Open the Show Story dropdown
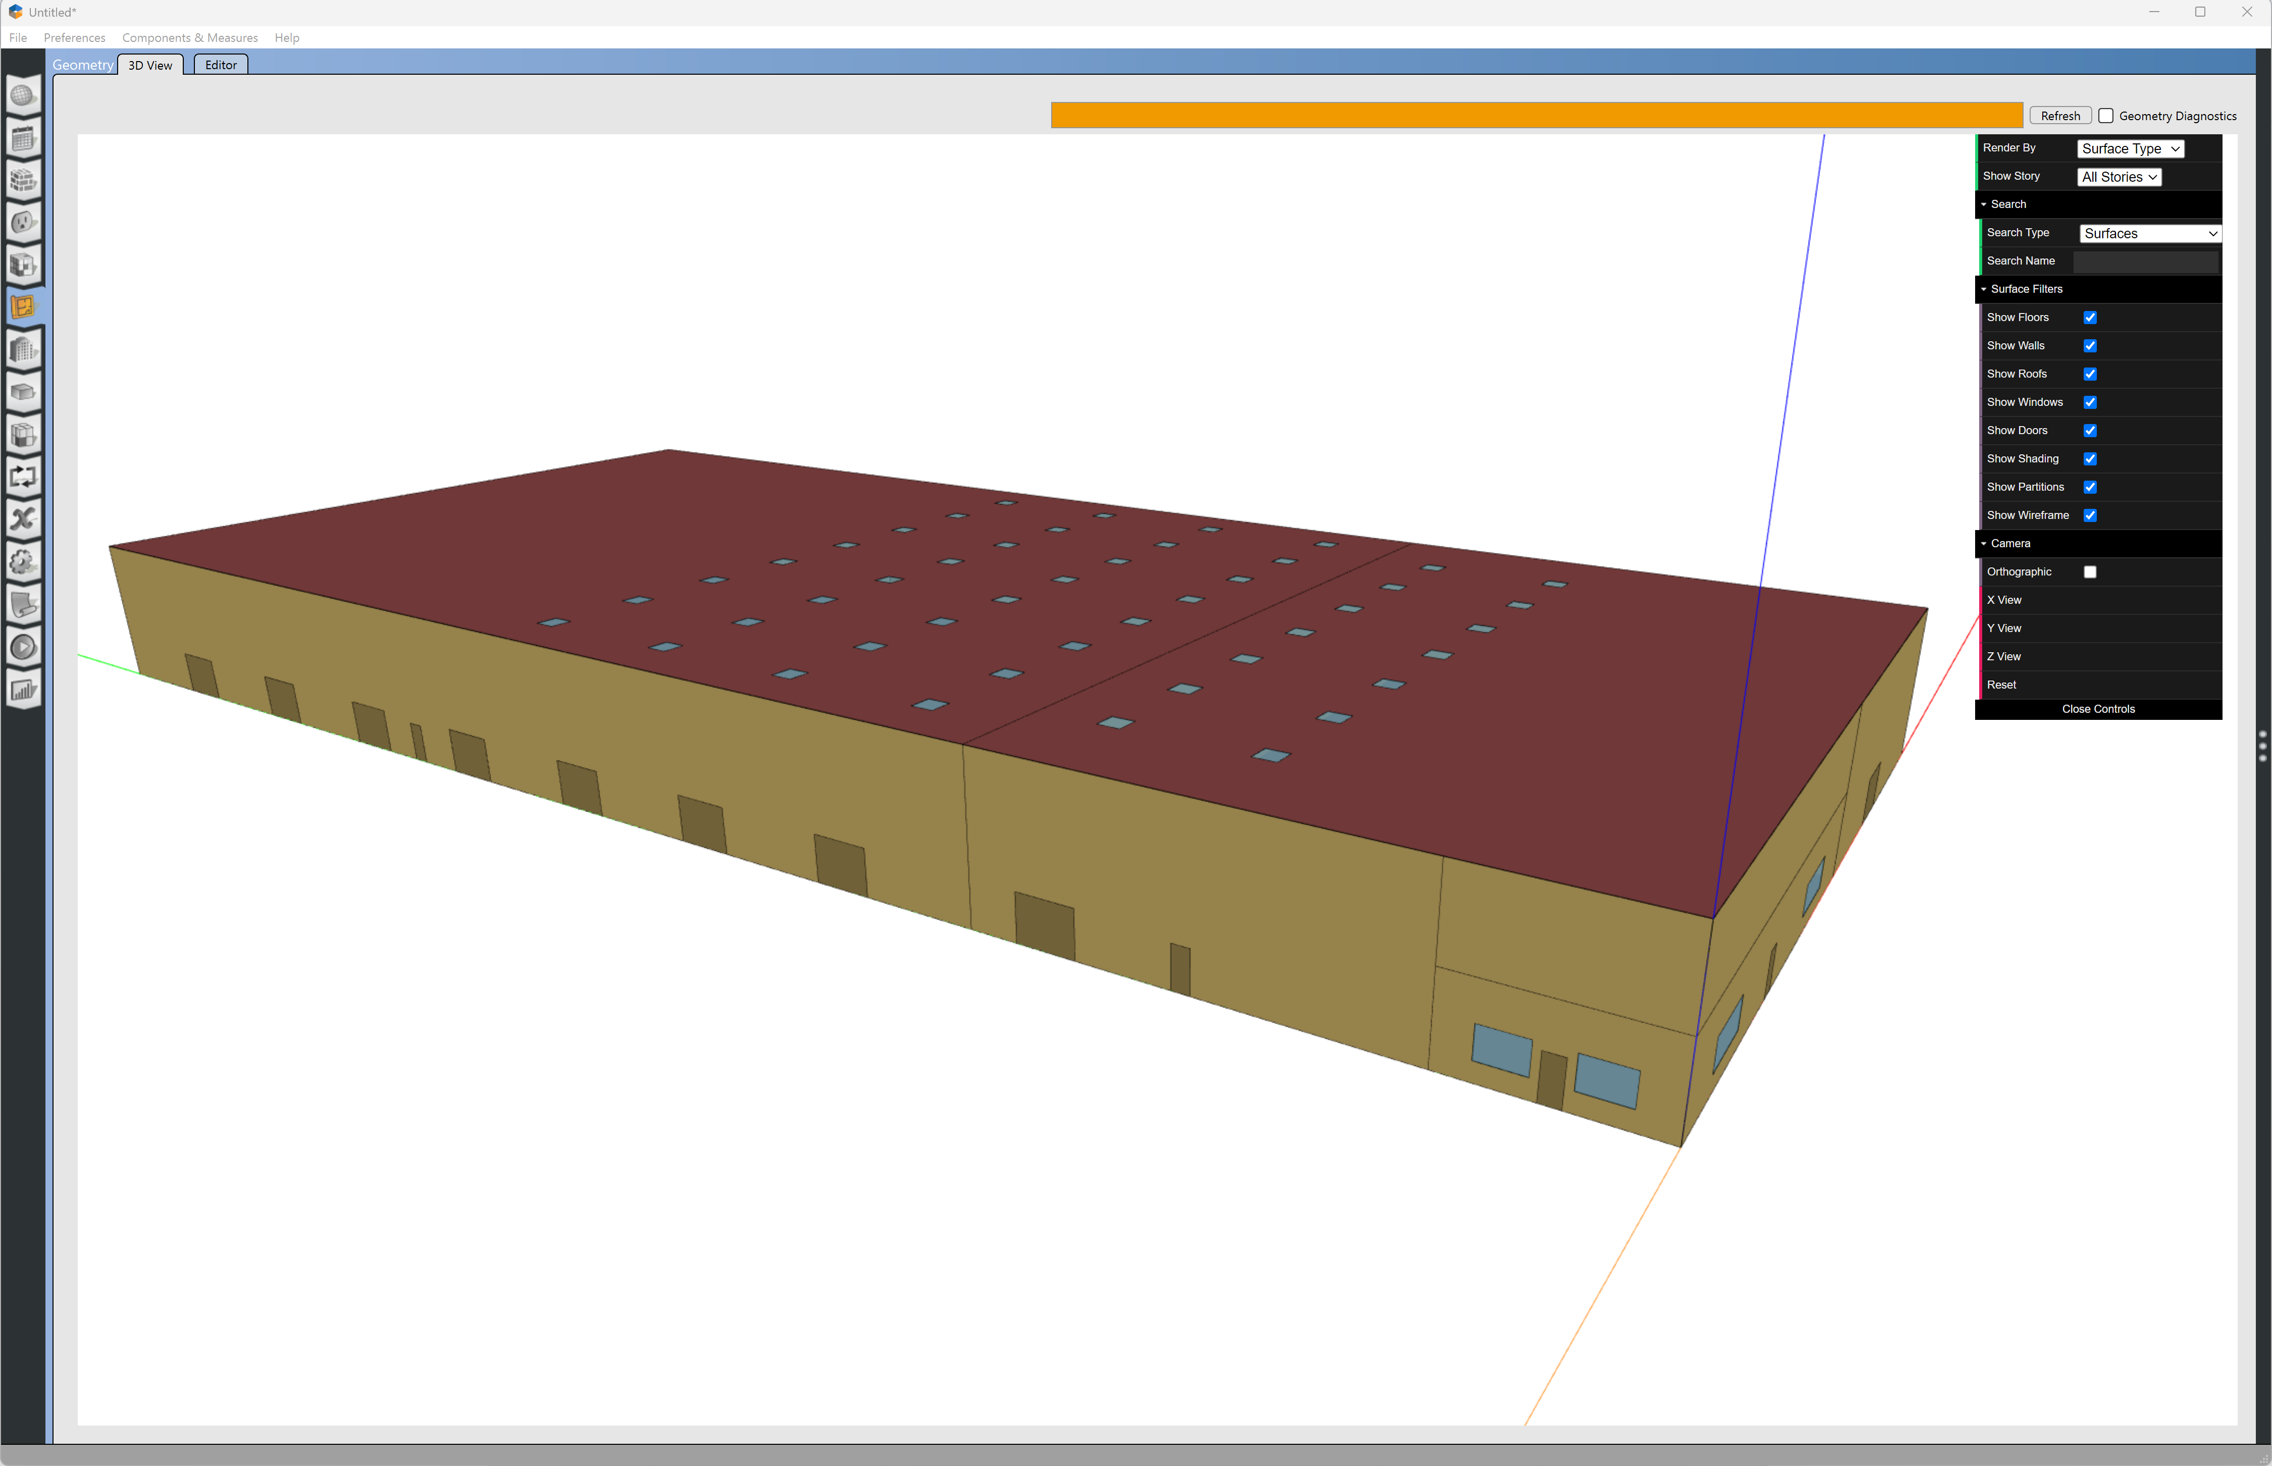2272x1466 pixels. [2119, 176]
